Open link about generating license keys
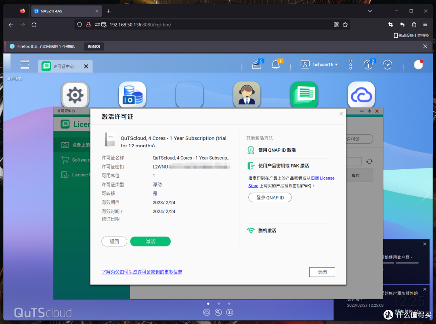This screenshot has width=436, height=324. (x=142, y=272)
